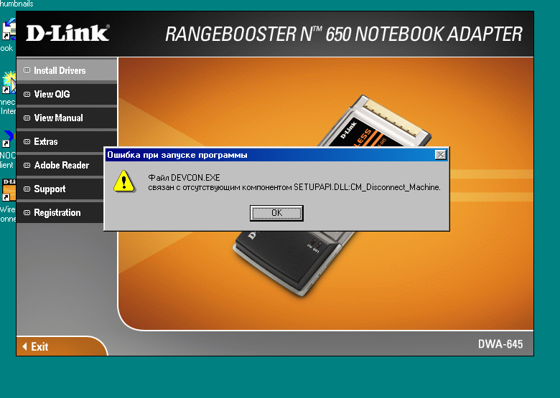Click the starburst Internet connection desktop icon
Screen dimensions: 560x398
(9, 82)
